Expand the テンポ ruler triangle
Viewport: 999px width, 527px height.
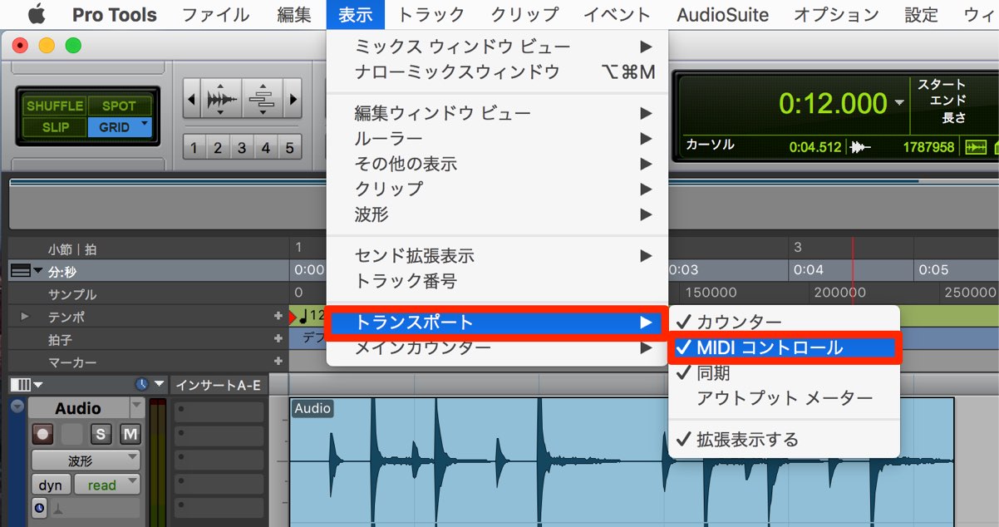point(25,317)
